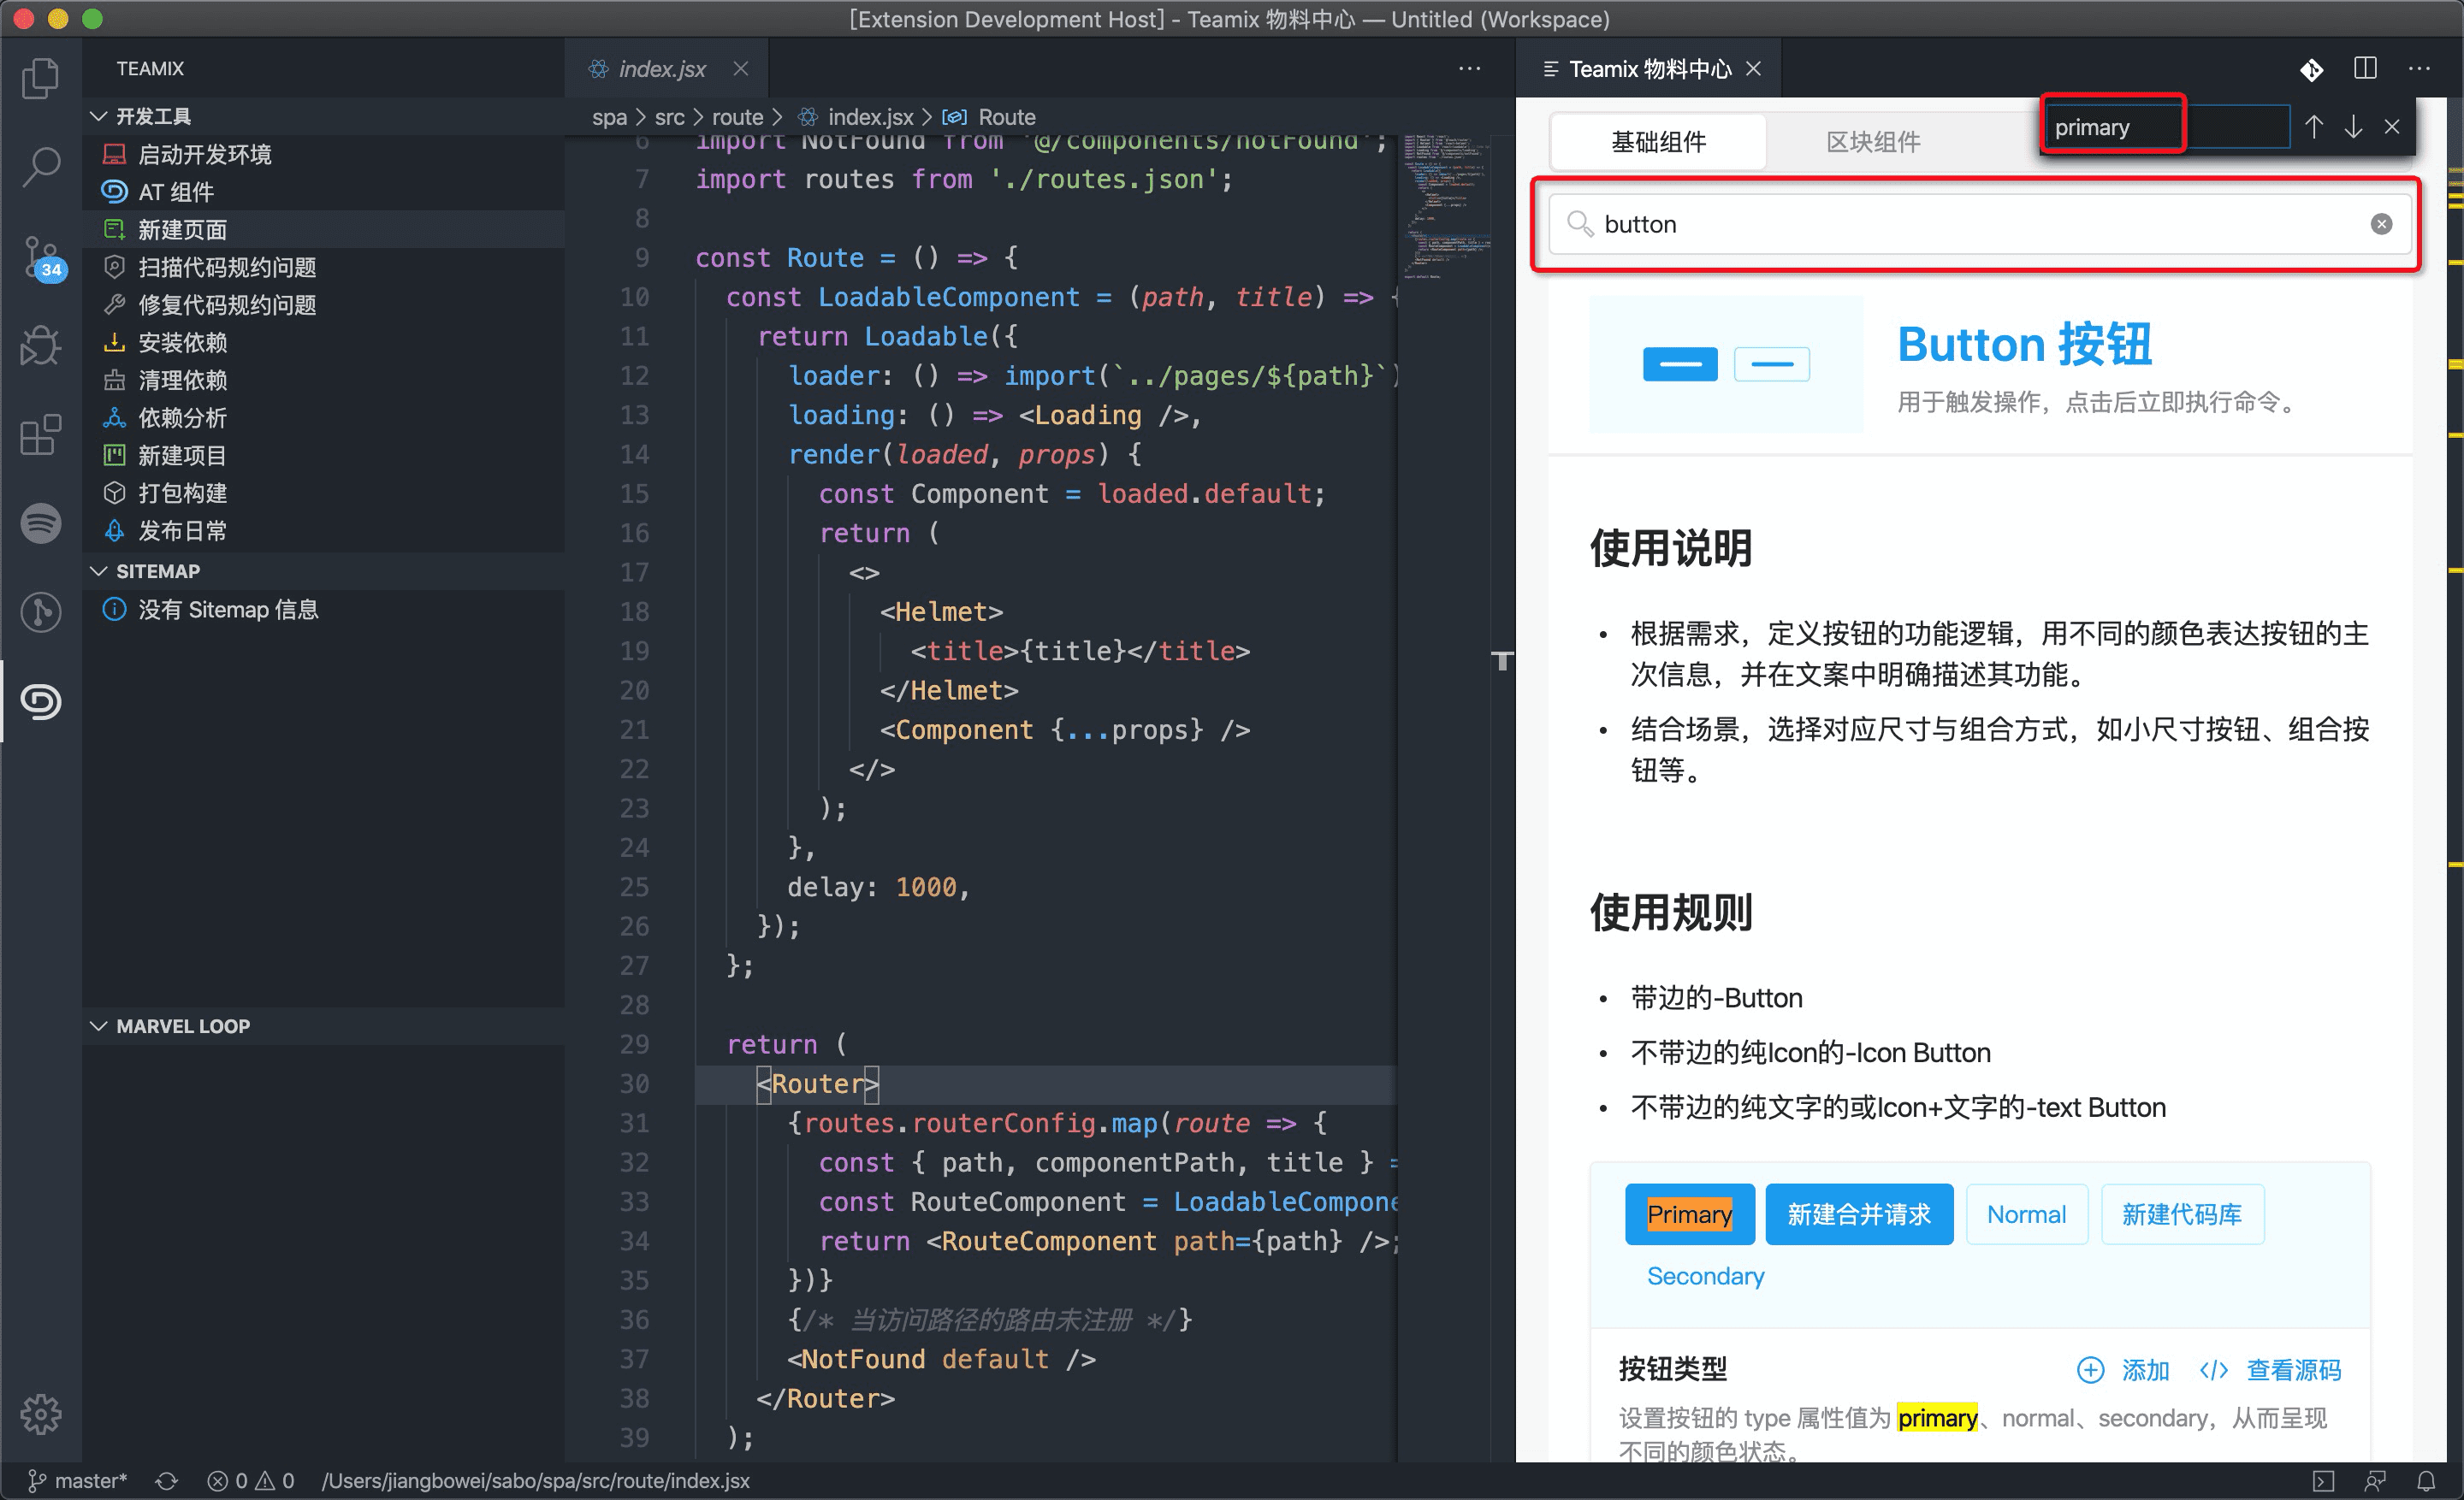Select the Teamix spiral icon in activity bar
This screenshot has width=2464, height=1500.
click(x=40, y=701)
